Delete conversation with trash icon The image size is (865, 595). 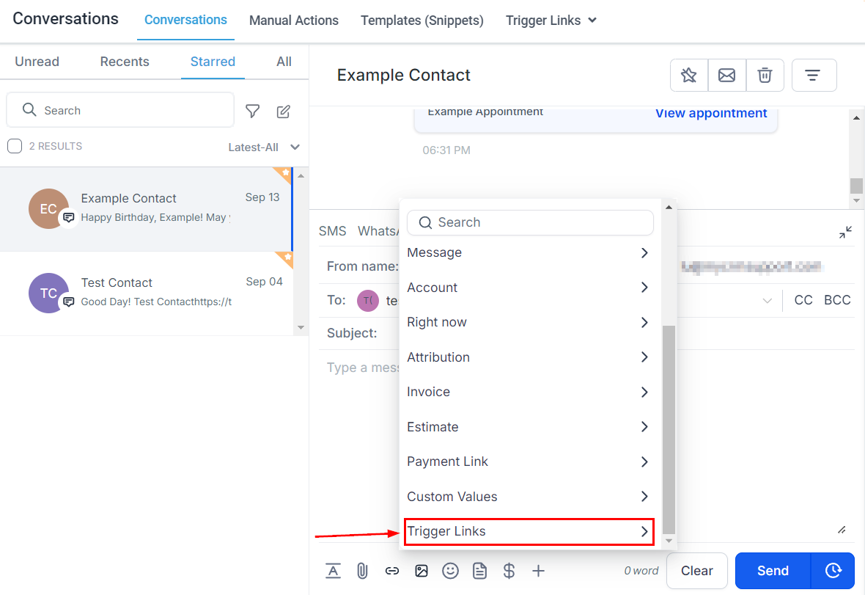[x=765, y=75]
